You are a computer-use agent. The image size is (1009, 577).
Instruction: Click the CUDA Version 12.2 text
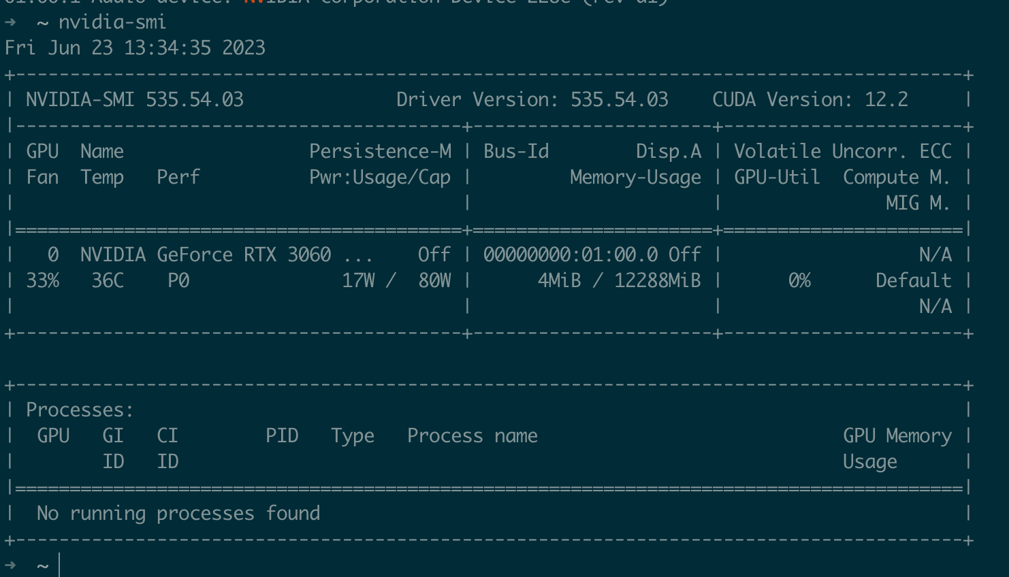point(810,100)
